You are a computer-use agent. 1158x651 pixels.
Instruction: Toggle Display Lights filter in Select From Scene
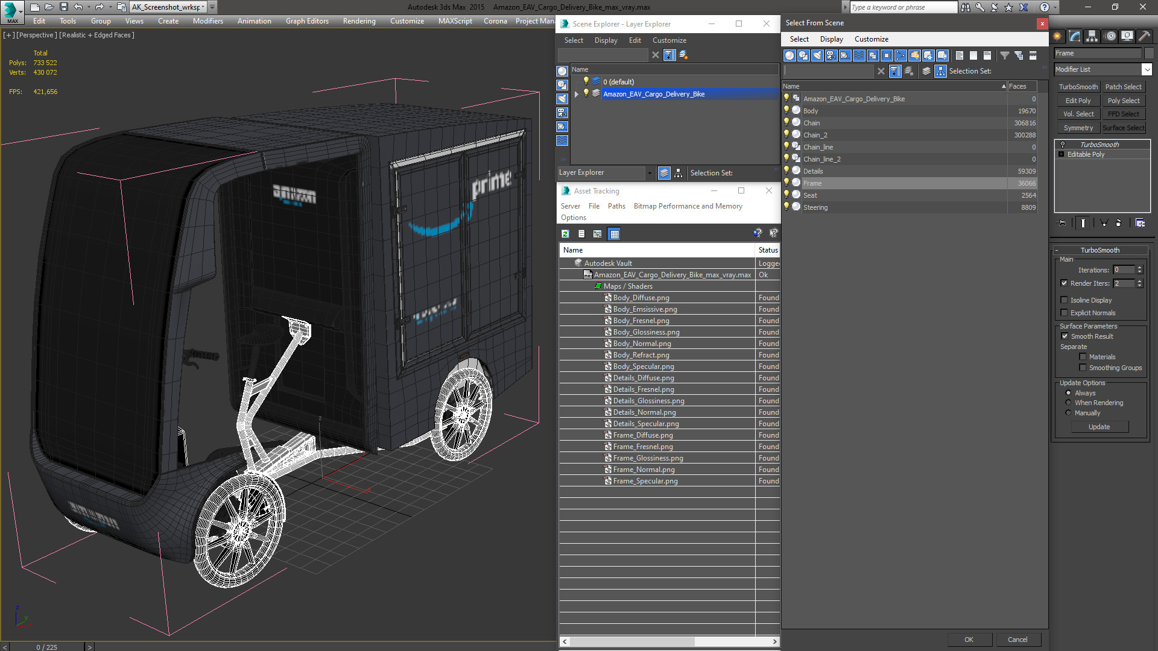pos(817,55)
